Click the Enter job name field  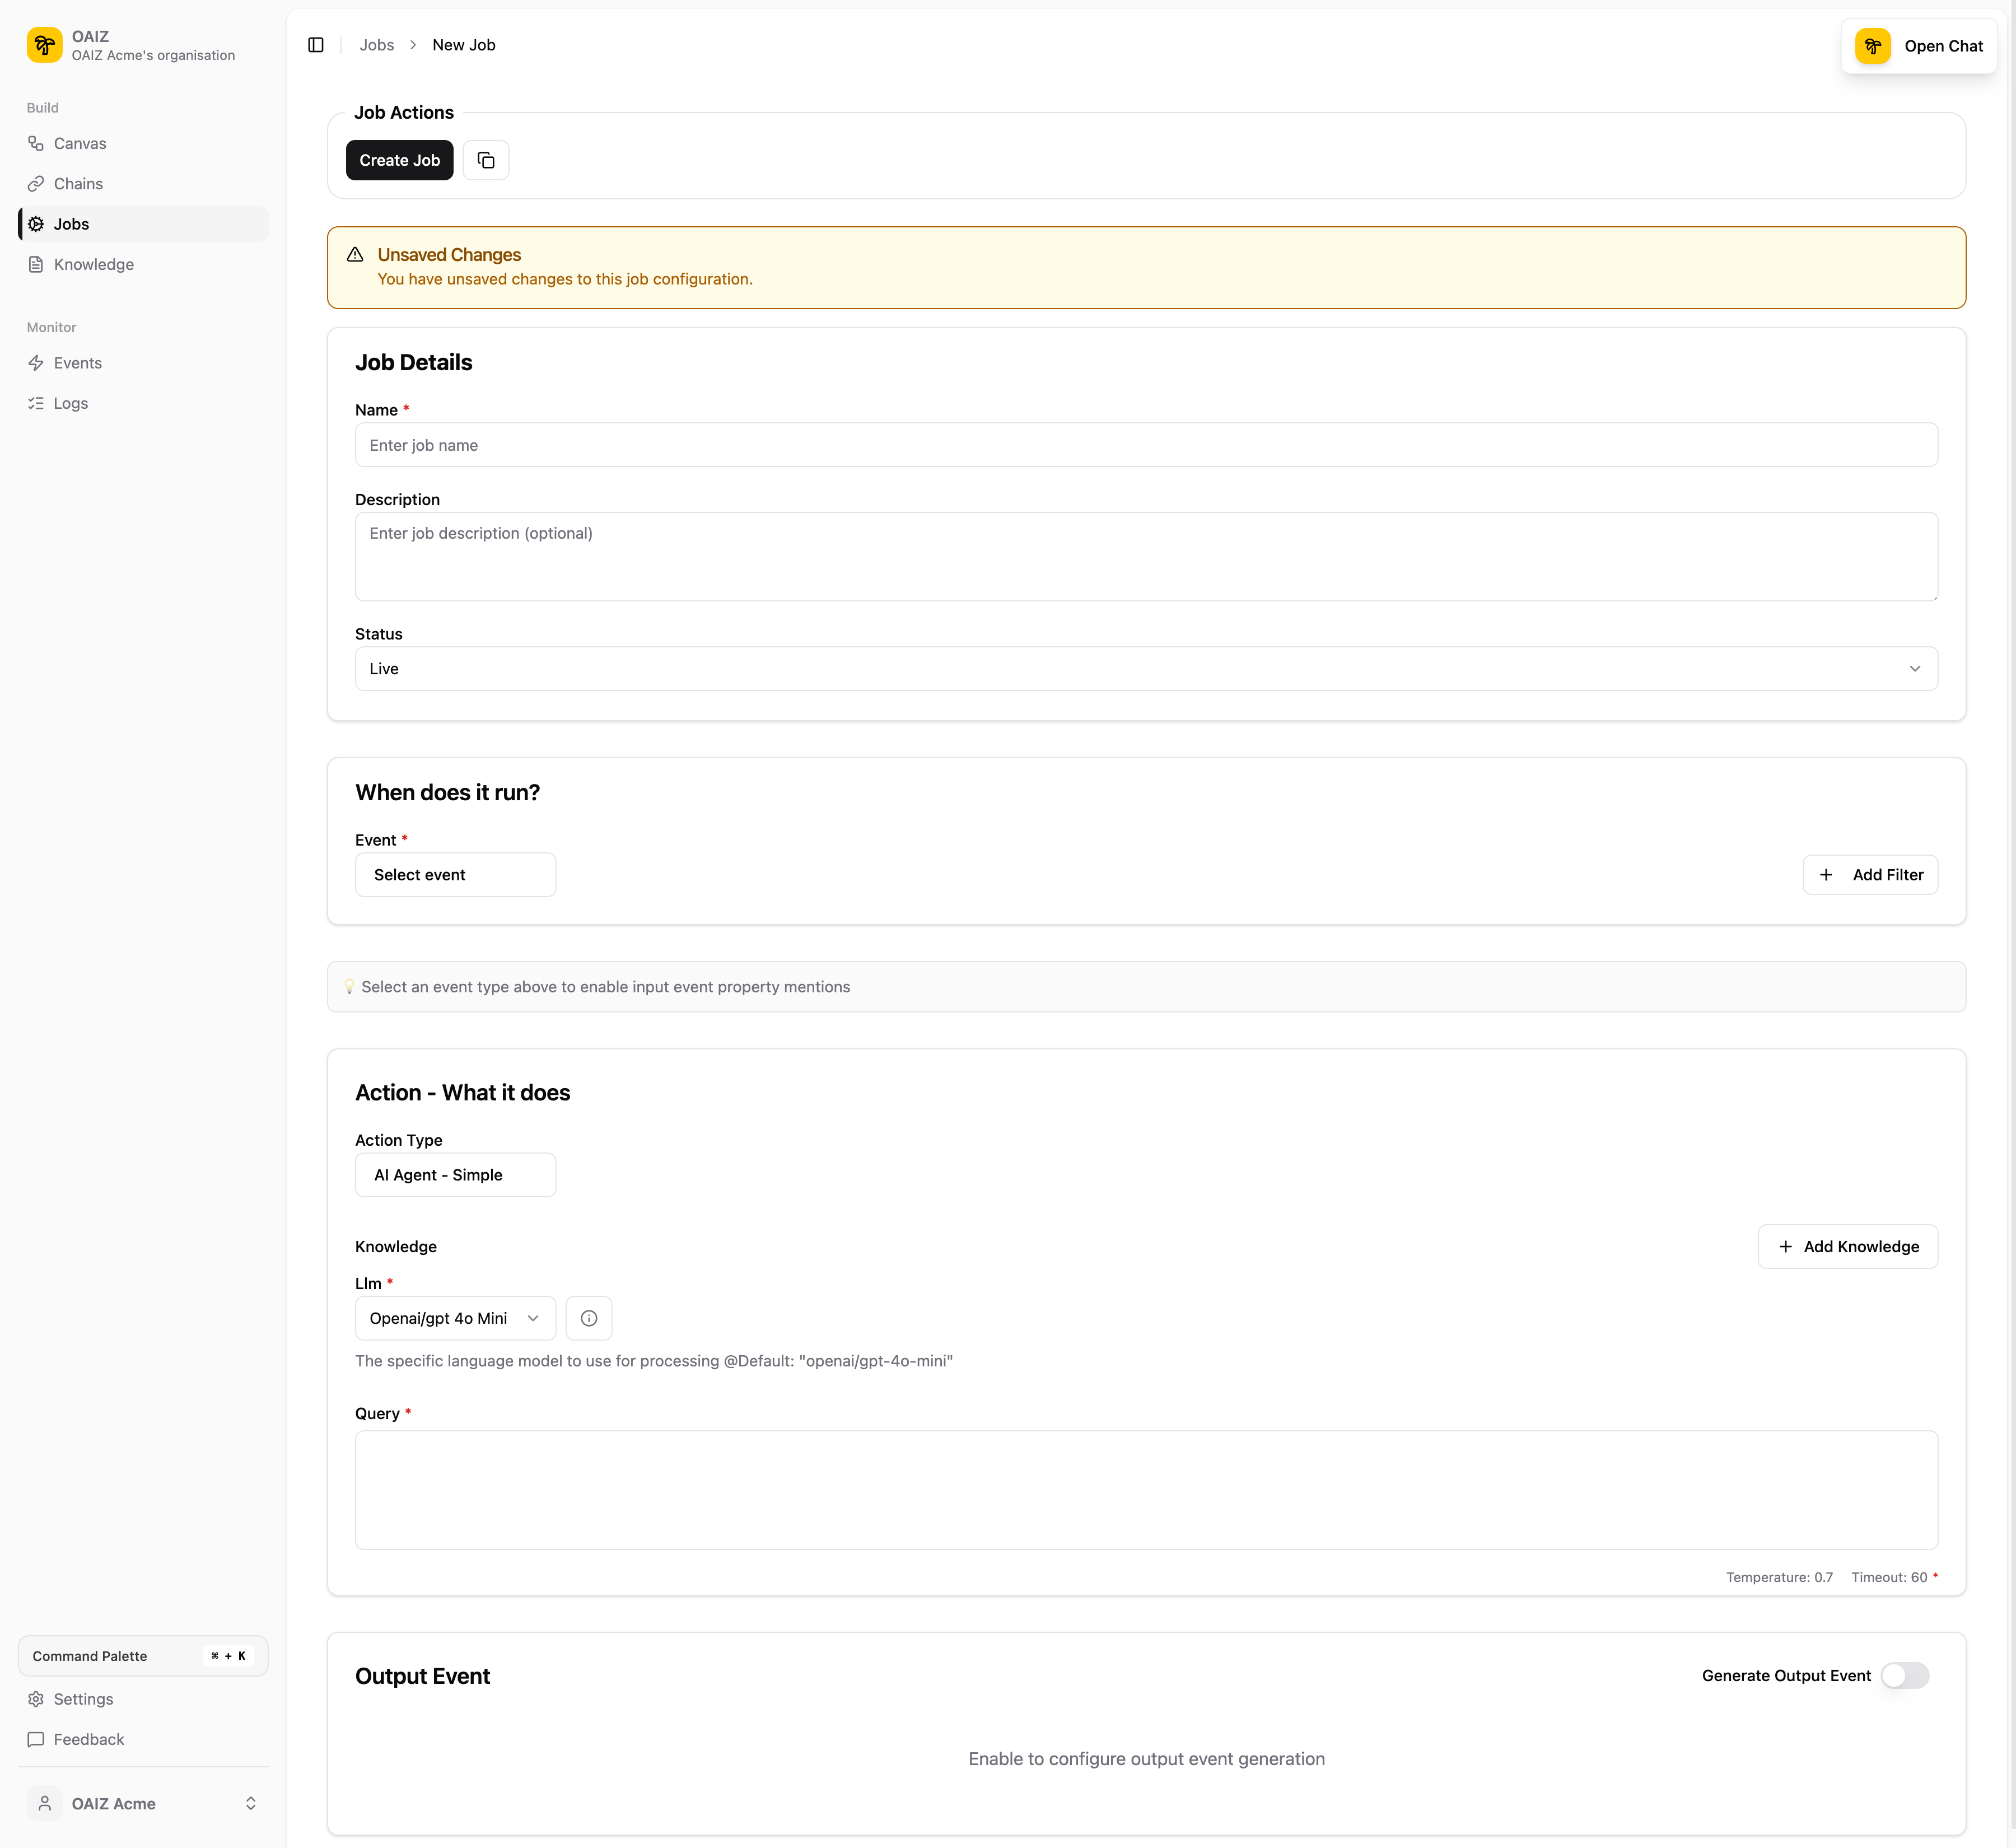click(x=1146, y=445)
